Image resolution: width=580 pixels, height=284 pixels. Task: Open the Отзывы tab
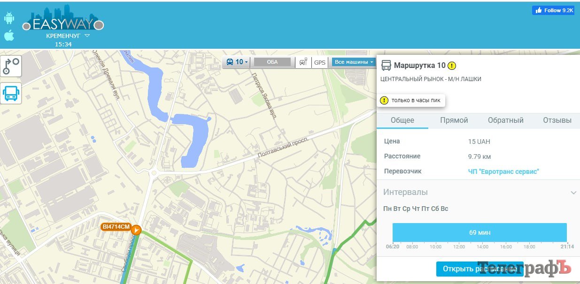click(x=557, y=120)
